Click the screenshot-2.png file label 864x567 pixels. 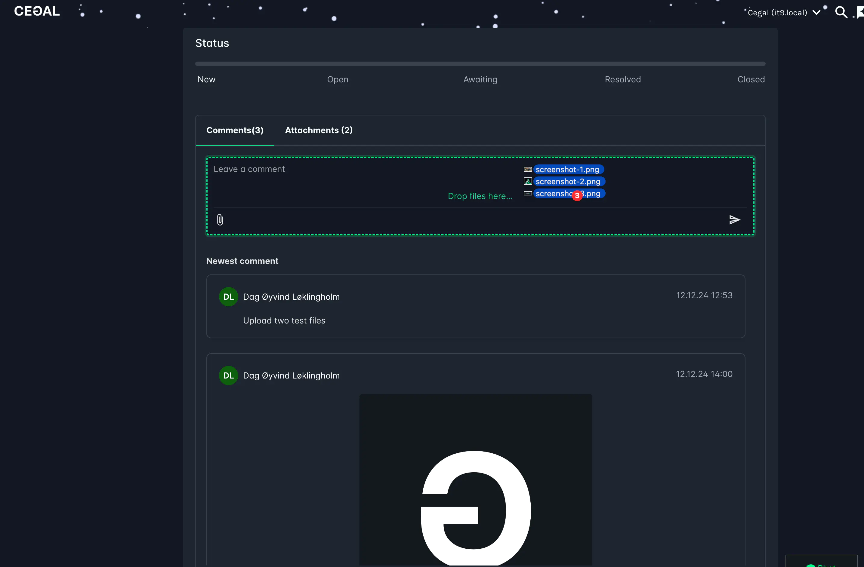pos(569,181)
